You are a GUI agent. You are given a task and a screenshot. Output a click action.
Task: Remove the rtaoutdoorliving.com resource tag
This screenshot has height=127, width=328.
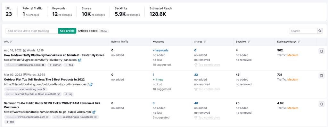44,89
